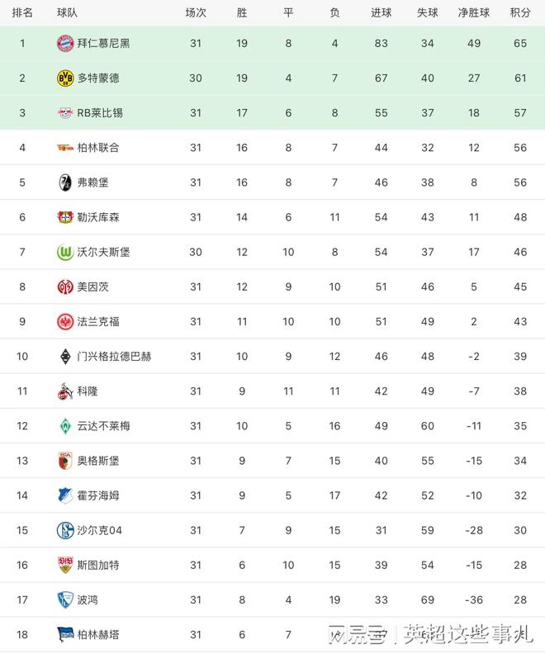Click team name 斯图加特

(x=98, y=565)
